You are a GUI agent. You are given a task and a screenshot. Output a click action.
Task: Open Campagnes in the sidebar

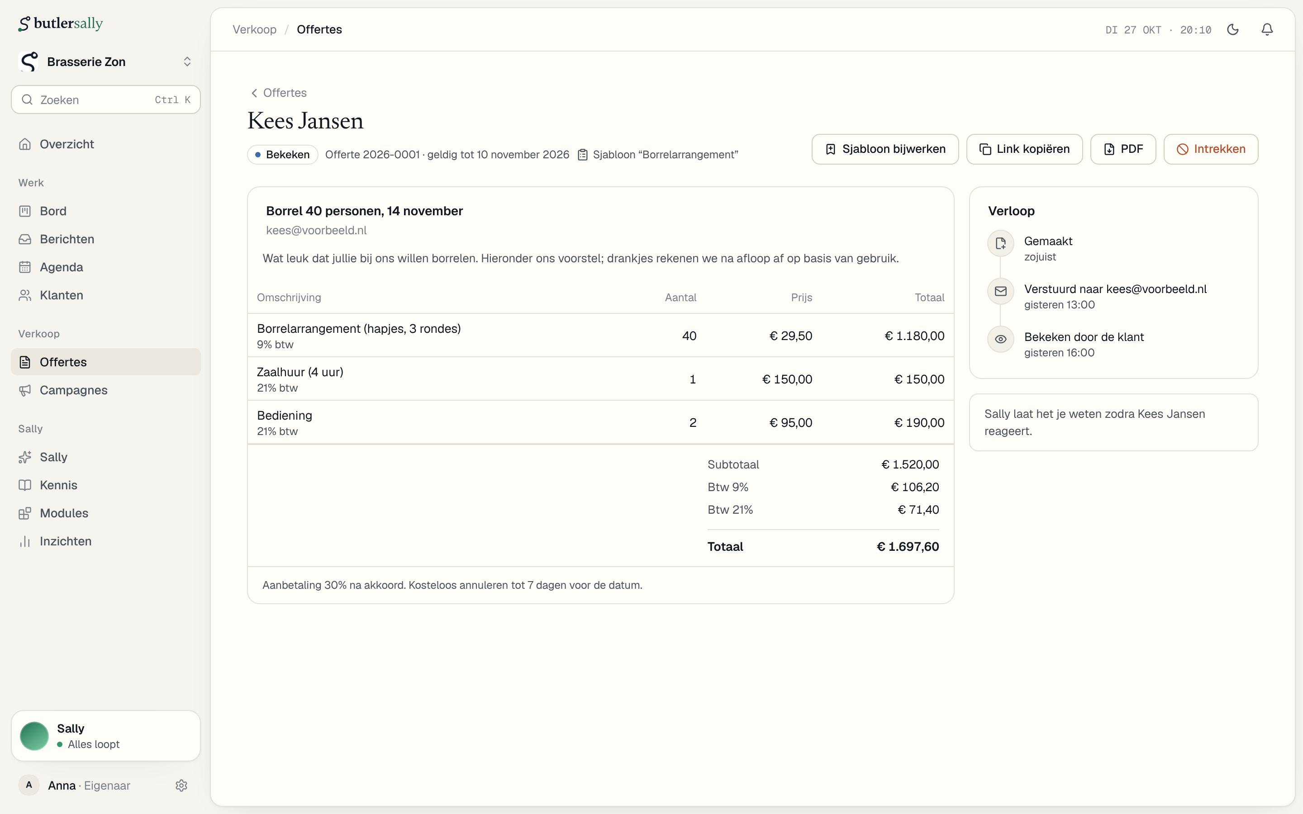coord(105,390)
